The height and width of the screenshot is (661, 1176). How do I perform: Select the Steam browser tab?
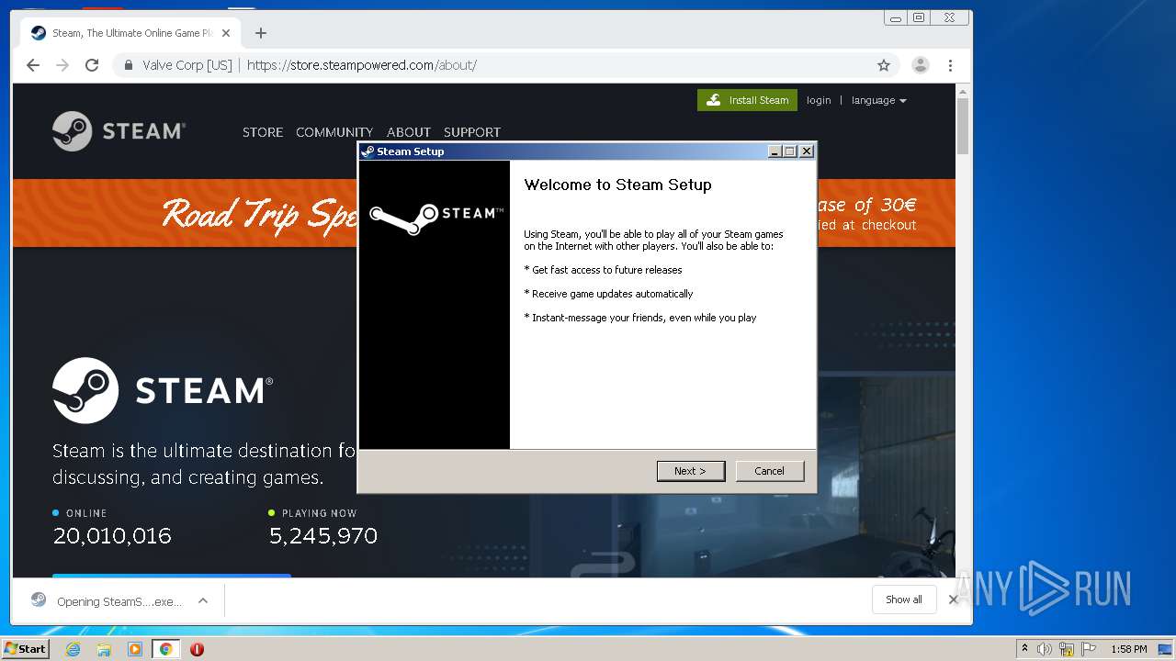130,33
